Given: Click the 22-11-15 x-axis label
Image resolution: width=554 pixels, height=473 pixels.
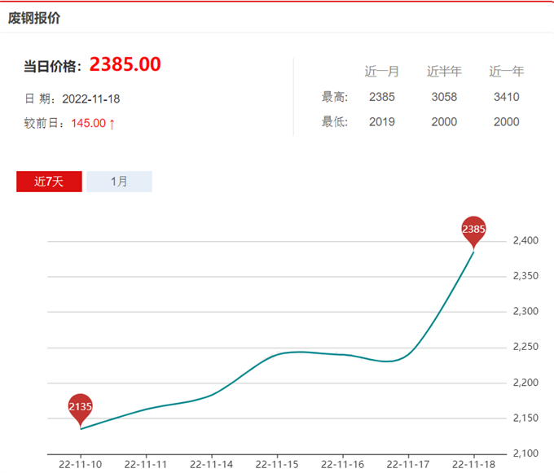Looking at the screenshot, I should [x=277, y=465].
